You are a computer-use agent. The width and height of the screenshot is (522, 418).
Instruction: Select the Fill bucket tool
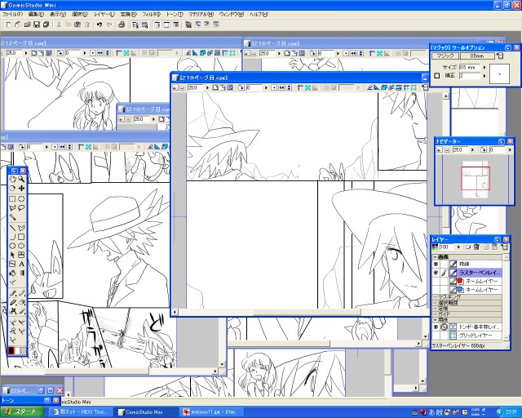tap(12, 273)
